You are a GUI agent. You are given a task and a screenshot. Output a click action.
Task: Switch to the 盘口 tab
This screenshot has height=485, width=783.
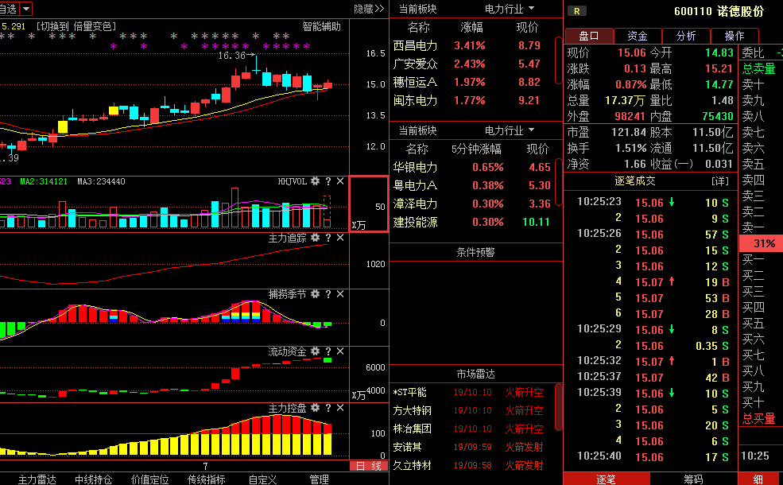(x=589, y=36)
